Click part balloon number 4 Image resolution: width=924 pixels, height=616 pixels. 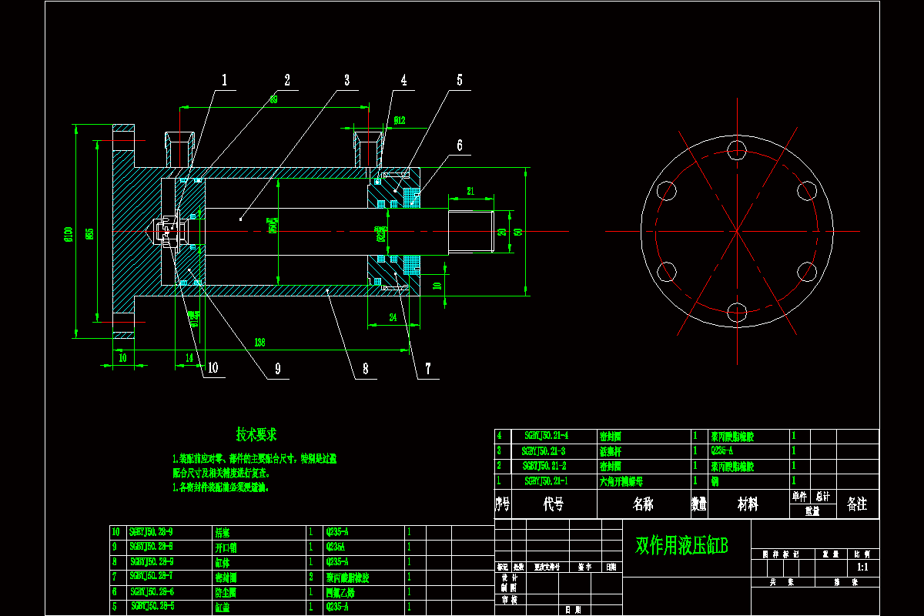404,78
